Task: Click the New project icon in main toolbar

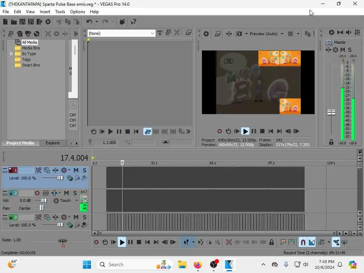Action: (5, 22)
